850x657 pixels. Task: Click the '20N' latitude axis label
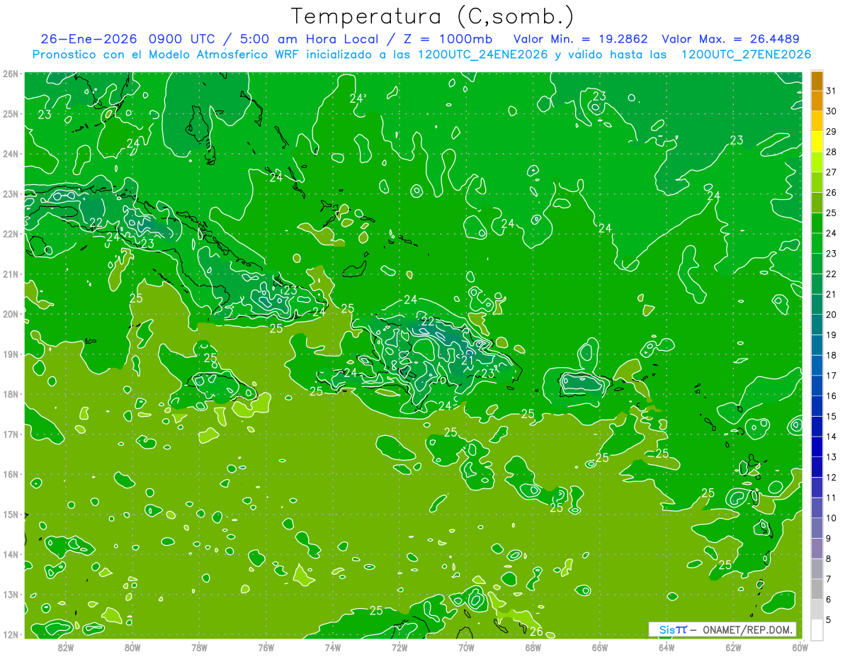(x=11, y=314)
